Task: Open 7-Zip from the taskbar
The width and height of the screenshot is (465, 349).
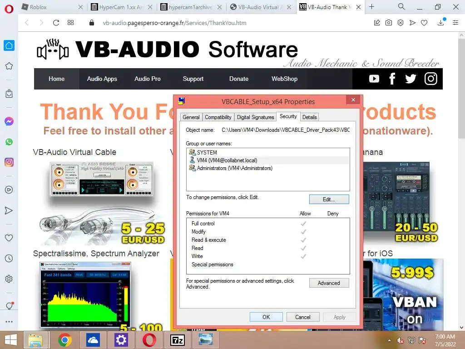Action: pos(178,340)
